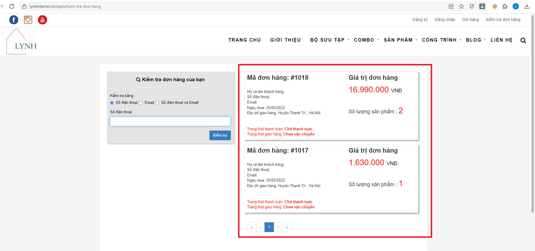Open browser downloads tray icon

tap(527, 6)
